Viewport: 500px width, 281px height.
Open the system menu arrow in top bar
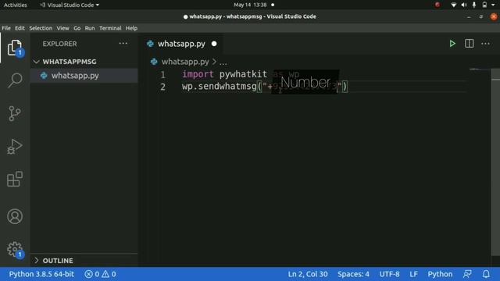[493, 5]
